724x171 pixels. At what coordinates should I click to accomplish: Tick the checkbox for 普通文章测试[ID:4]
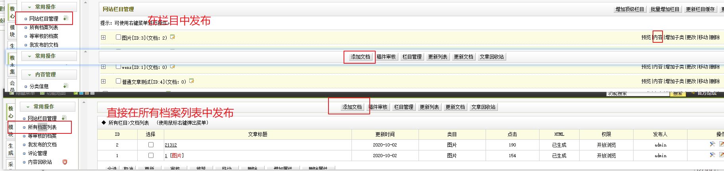click(x=118, y=81)
